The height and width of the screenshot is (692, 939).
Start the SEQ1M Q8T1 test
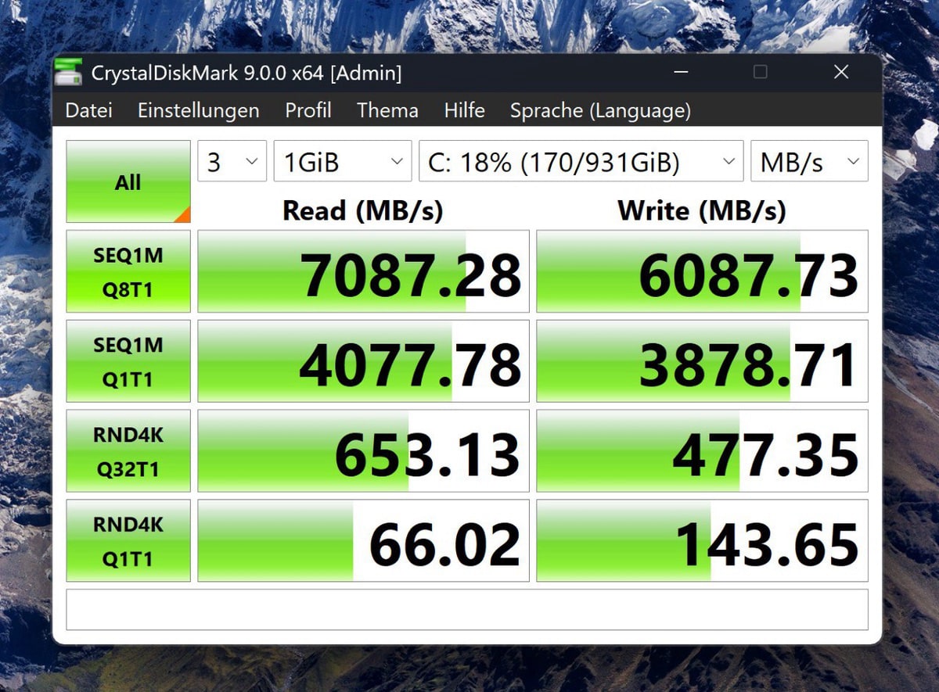click(128, 272)
